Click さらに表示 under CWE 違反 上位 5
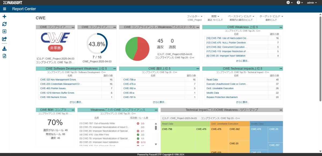The width and height of the screenshot is (322, 156). coord(159,102)
